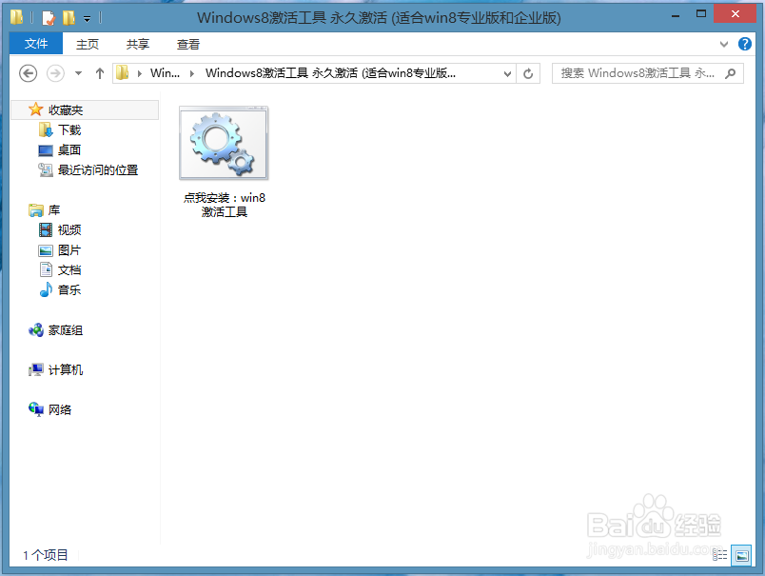765x576 pixels.
Task: Open the 文件 ribbon tab
Action: (36, 44)
